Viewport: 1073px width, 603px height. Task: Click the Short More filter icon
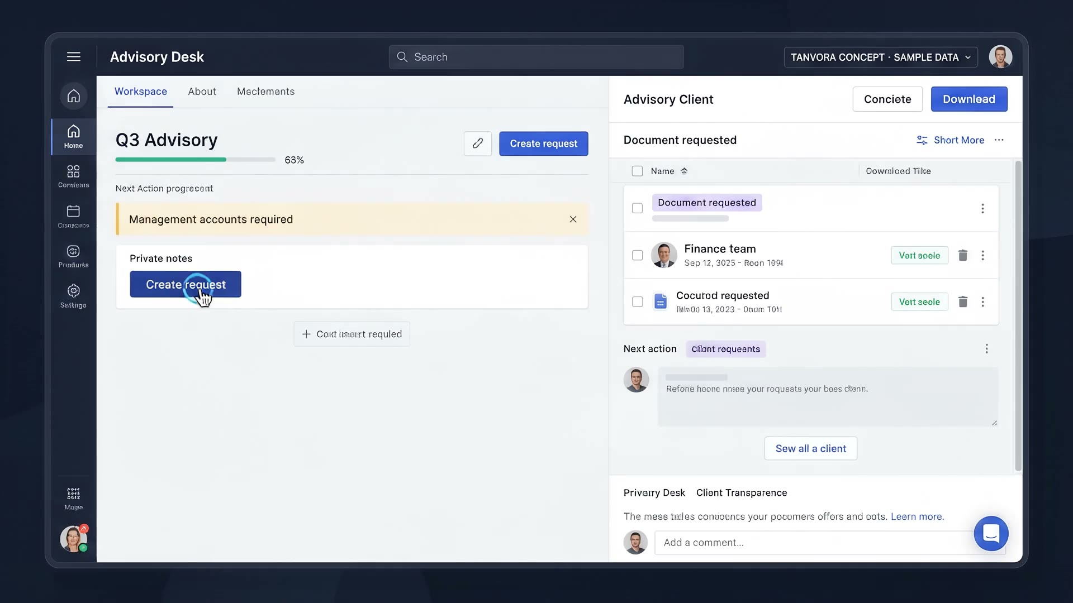[922, 140]
